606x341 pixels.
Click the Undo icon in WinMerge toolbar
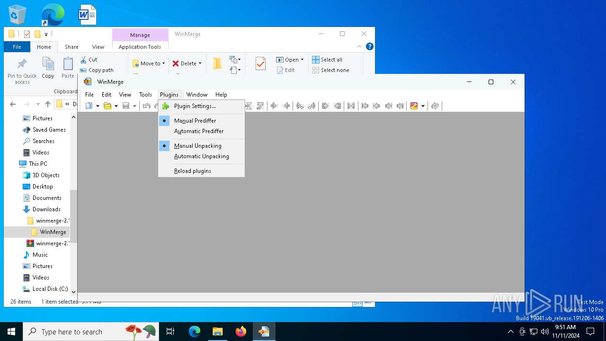click(x=146, y=106)
